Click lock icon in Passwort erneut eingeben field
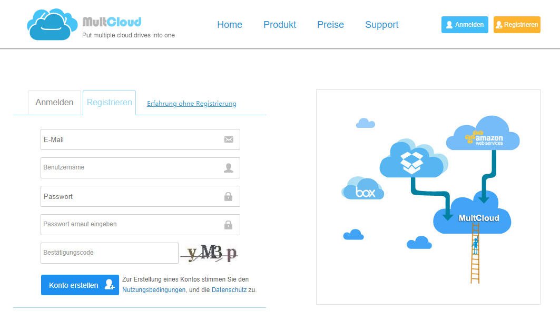The image size is (560, 331). coord(228,225)
